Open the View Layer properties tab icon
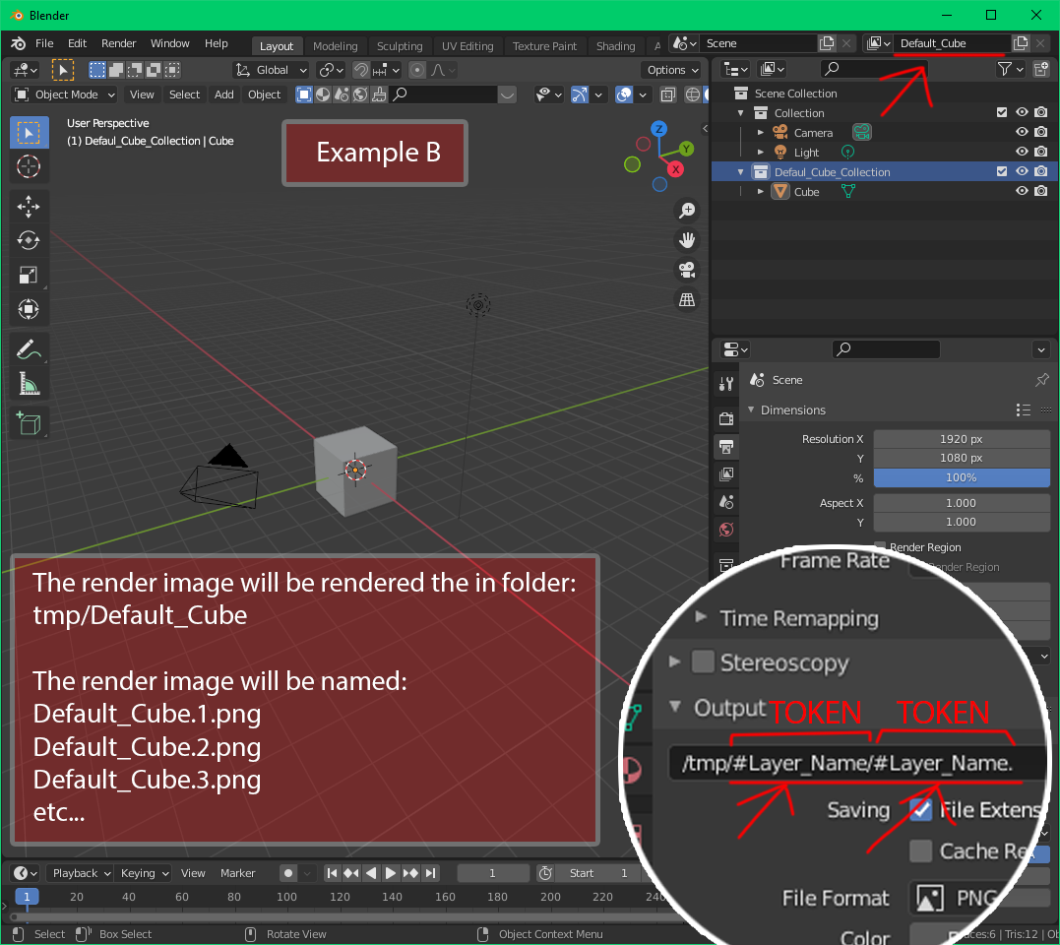 726,474
